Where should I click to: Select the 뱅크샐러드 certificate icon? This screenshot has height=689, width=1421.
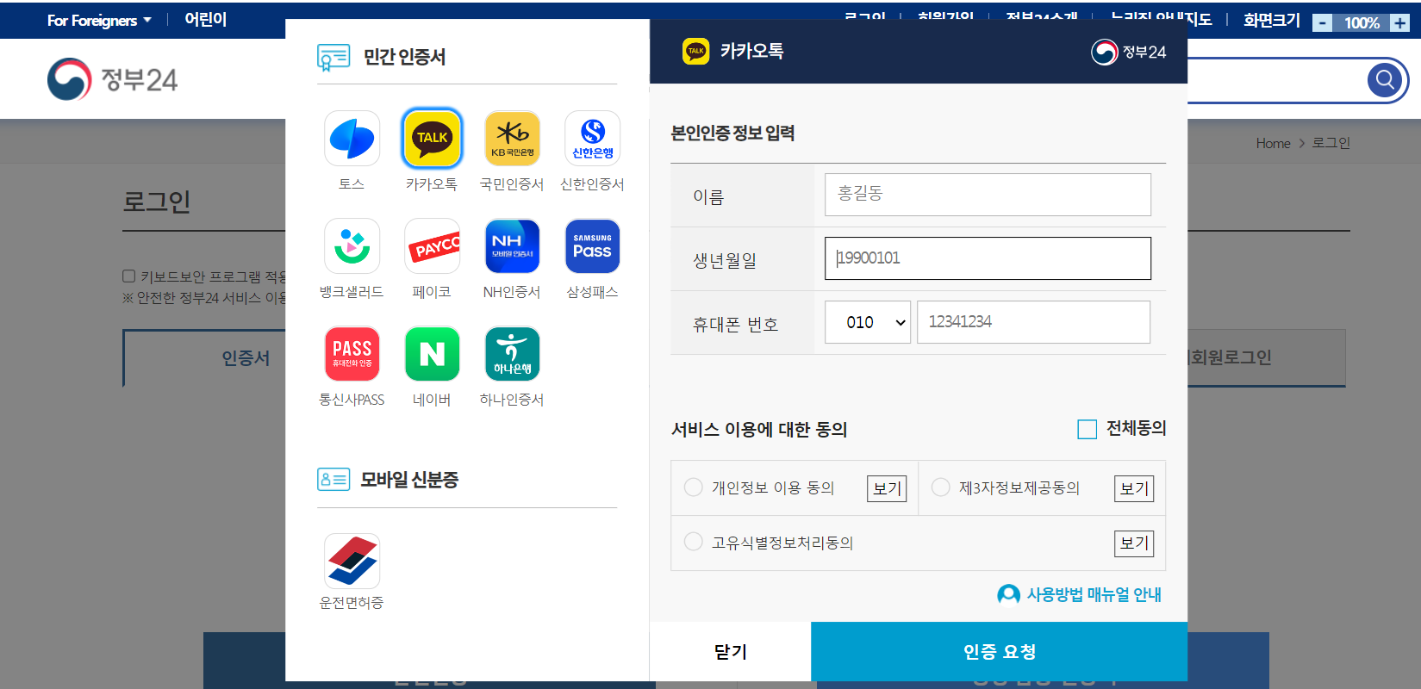click(352, 246)
